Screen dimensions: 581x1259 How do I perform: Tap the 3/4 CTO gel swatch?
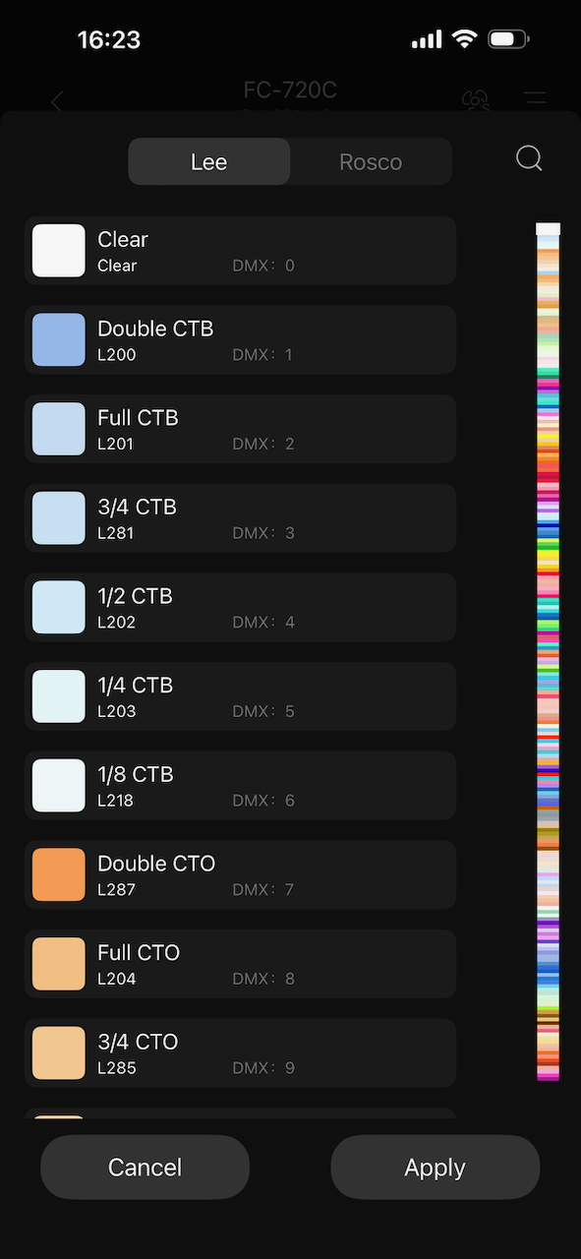(x=58, y=1052)
